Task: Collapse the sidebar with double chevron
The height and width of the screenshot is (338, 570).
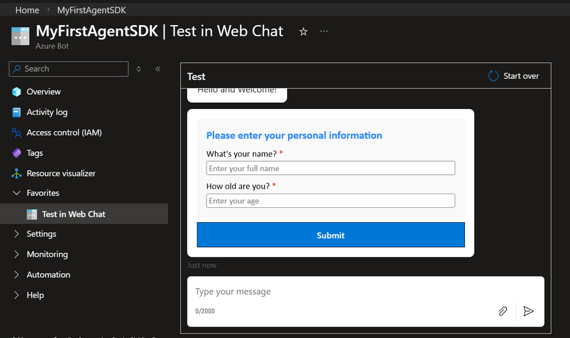Action: 158,69
